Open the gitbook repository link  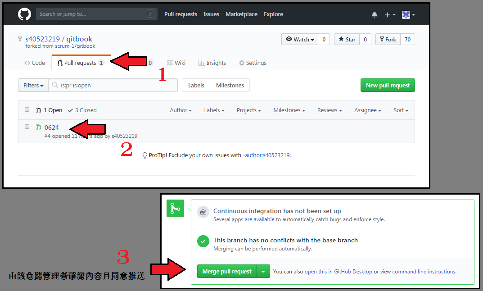pyautogui.click(x=79, y=39)
